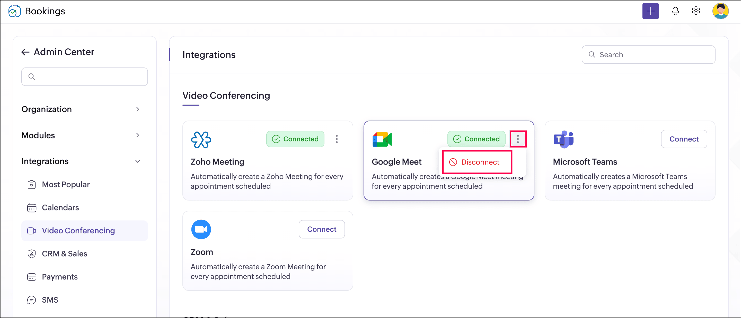Click the Video Conferencing section heading
This screenshot has width=741, height=318.
click(x=226, y=95)
